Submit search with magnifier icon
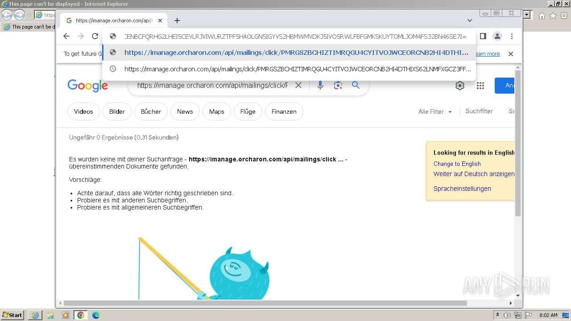 tap(356, 85)
